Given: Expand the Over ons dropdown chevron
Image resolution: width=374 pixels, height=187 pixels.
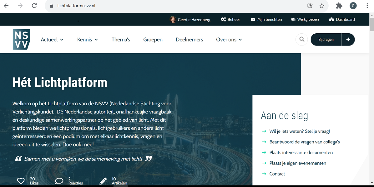Looking at the screenshot, I should click(240, 40).
